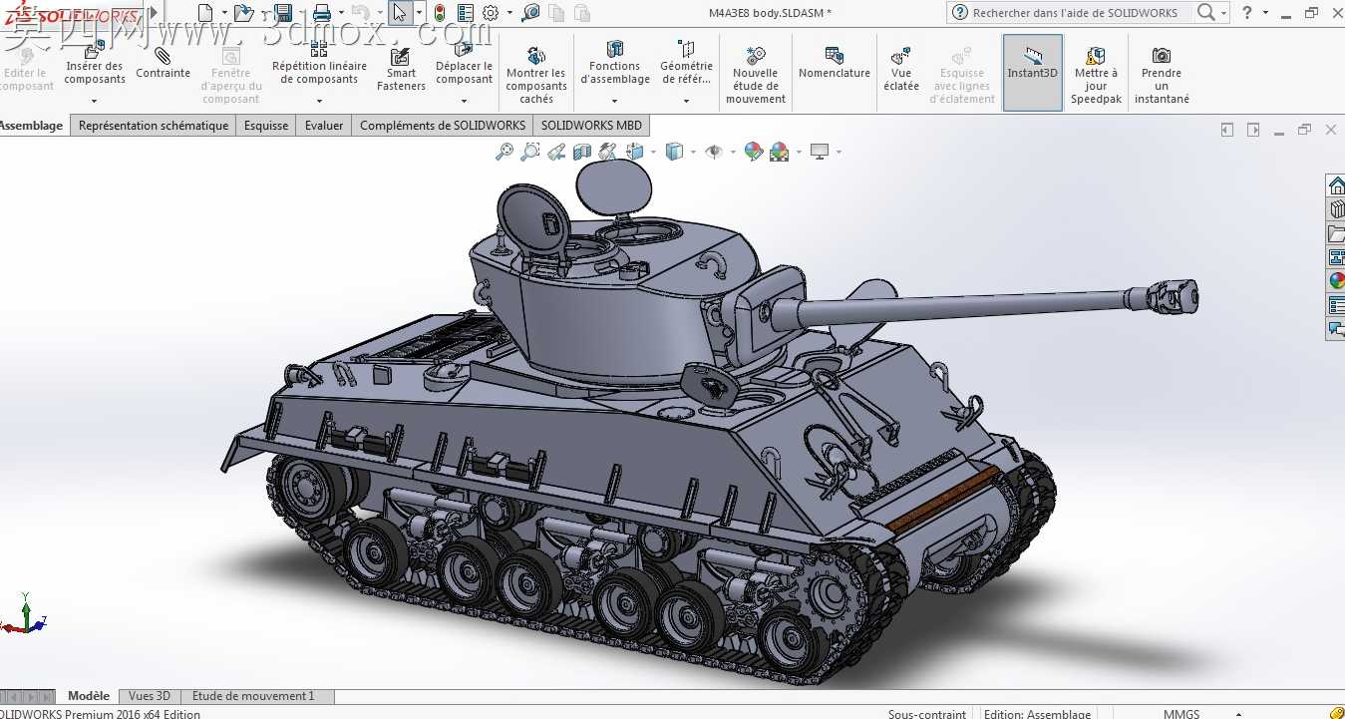The width and height of the screenshot is (1345, 719).
Task: Click Zoom to area magnifier icon
Action: point(530,152)
